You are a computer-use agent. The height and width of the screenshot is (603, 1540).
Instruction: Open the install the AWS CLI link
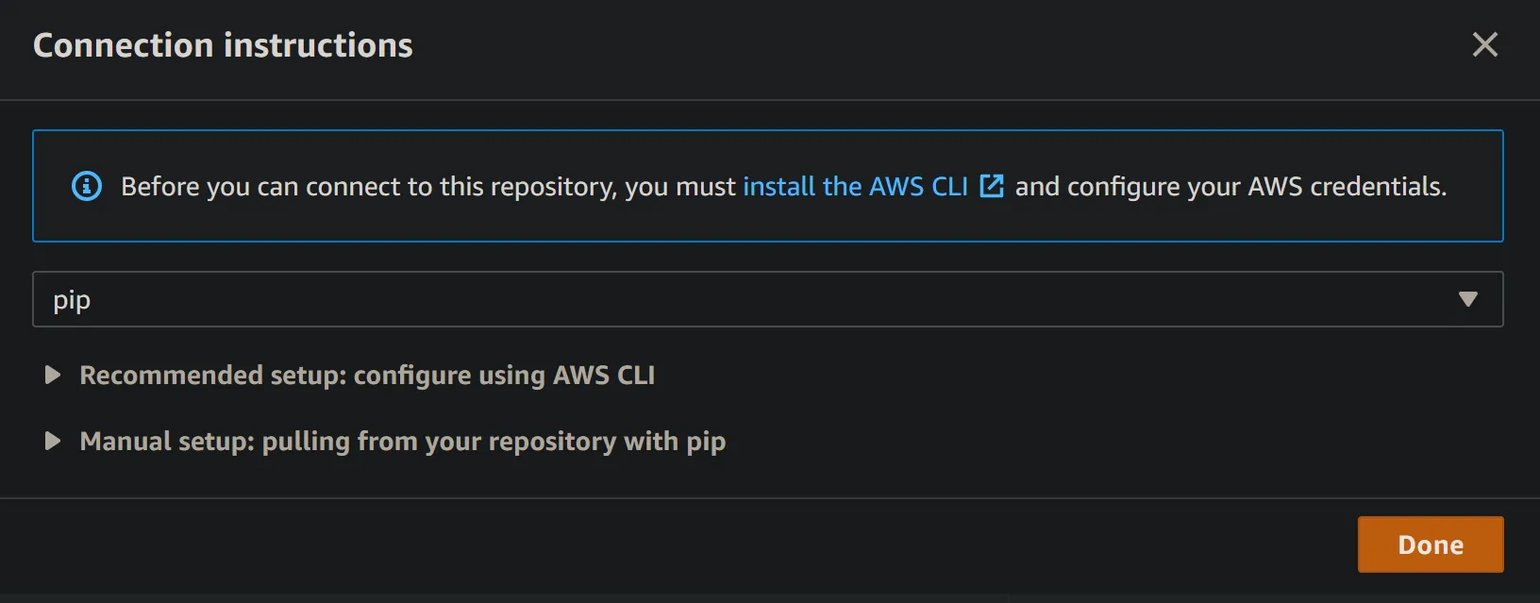(855, 186)
